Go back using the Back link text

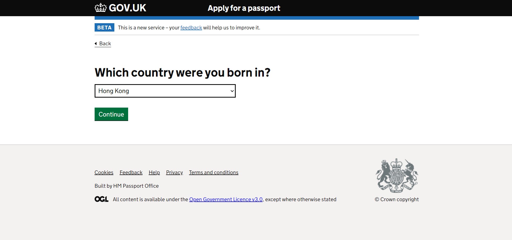105,44
